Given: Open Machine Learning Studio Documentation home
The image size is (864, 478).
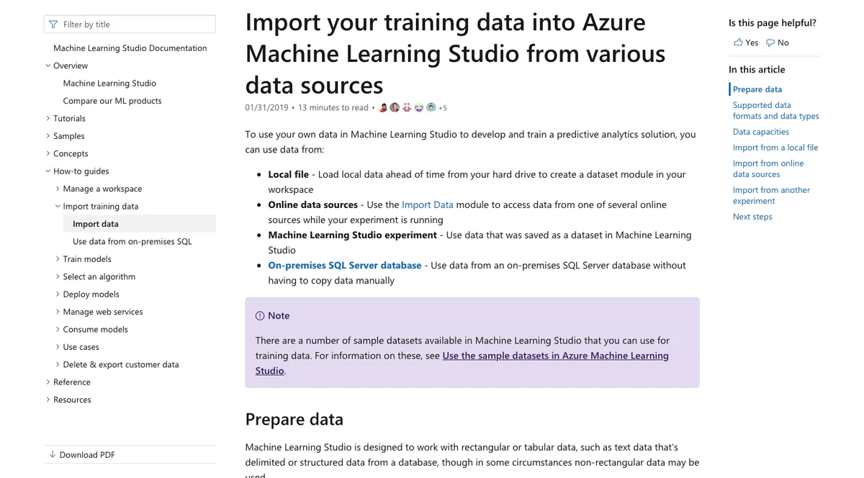Looking at the screenshot, I should tap(130, 48).
